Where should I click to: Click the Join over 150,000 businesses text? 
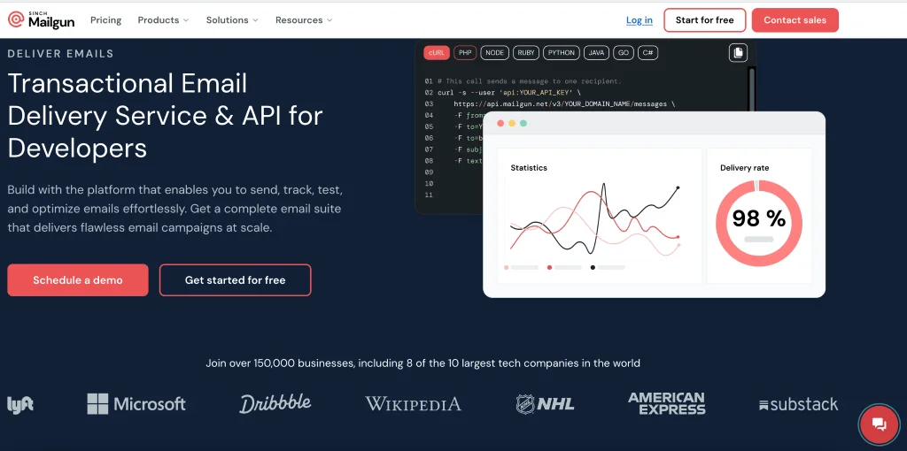(422, 363)
